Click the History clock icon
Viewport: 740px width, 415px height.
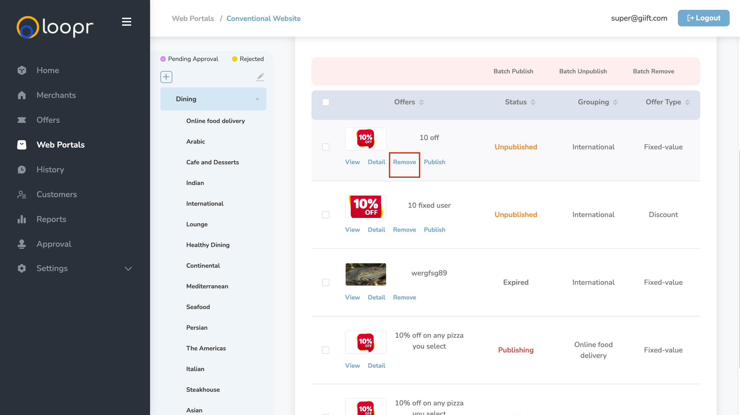pyautogui.click(x=21, y=170)
